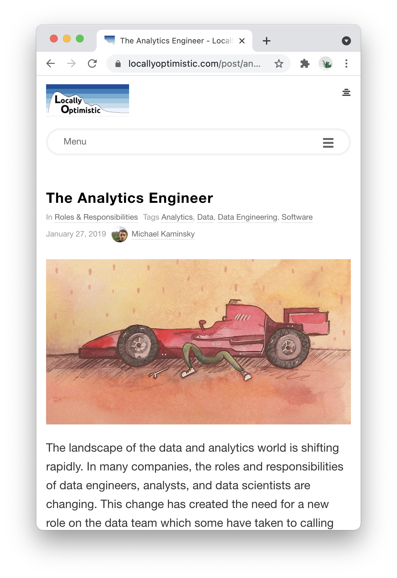
Task: Click the forward navigation arrow
Action: coord(71,64)
